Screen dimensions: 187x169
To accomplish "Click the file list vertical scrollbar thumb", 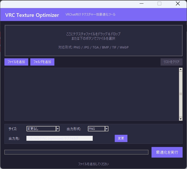I will click(181, 94).
